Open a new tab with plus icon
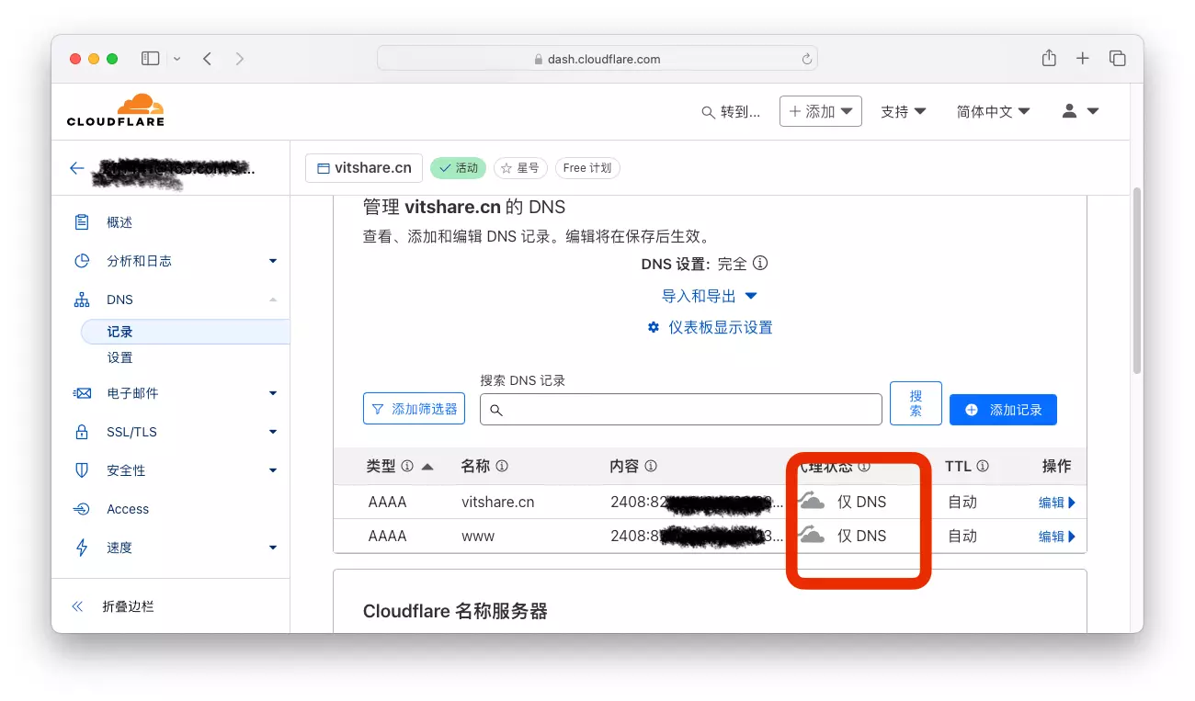The height and width of the screenshot is (701, 1195). coord(1083,59)
